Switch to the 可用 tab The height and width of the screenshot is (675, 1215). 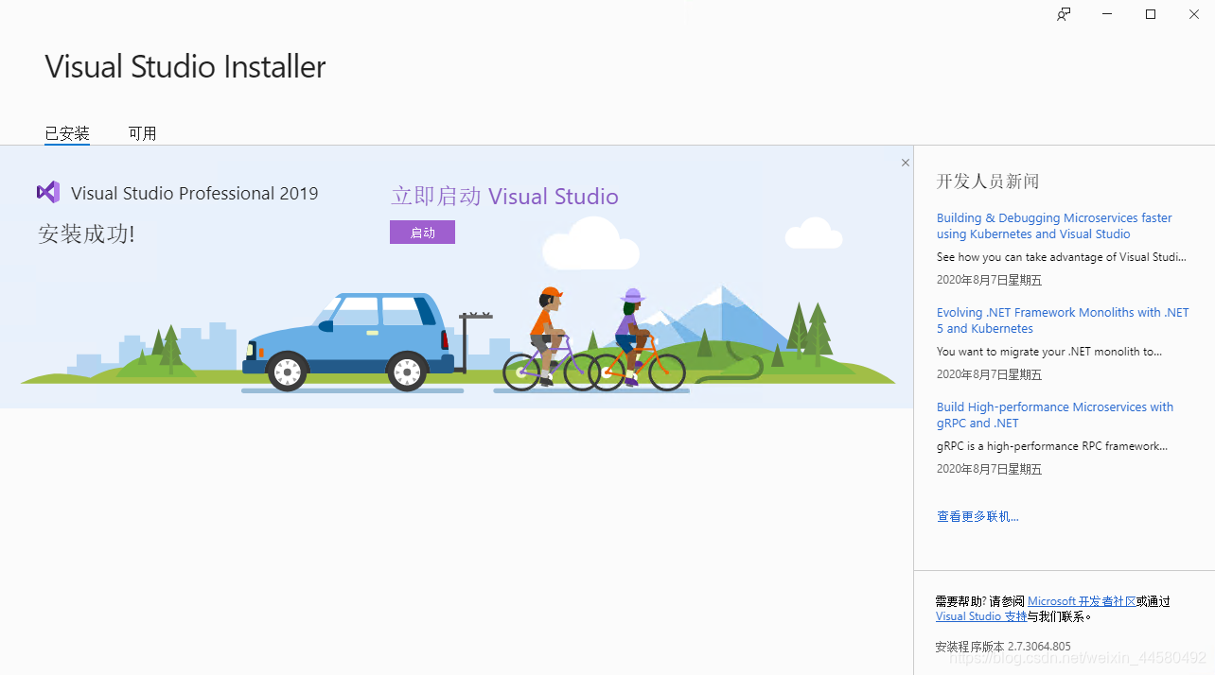click(x=143, y=133)
